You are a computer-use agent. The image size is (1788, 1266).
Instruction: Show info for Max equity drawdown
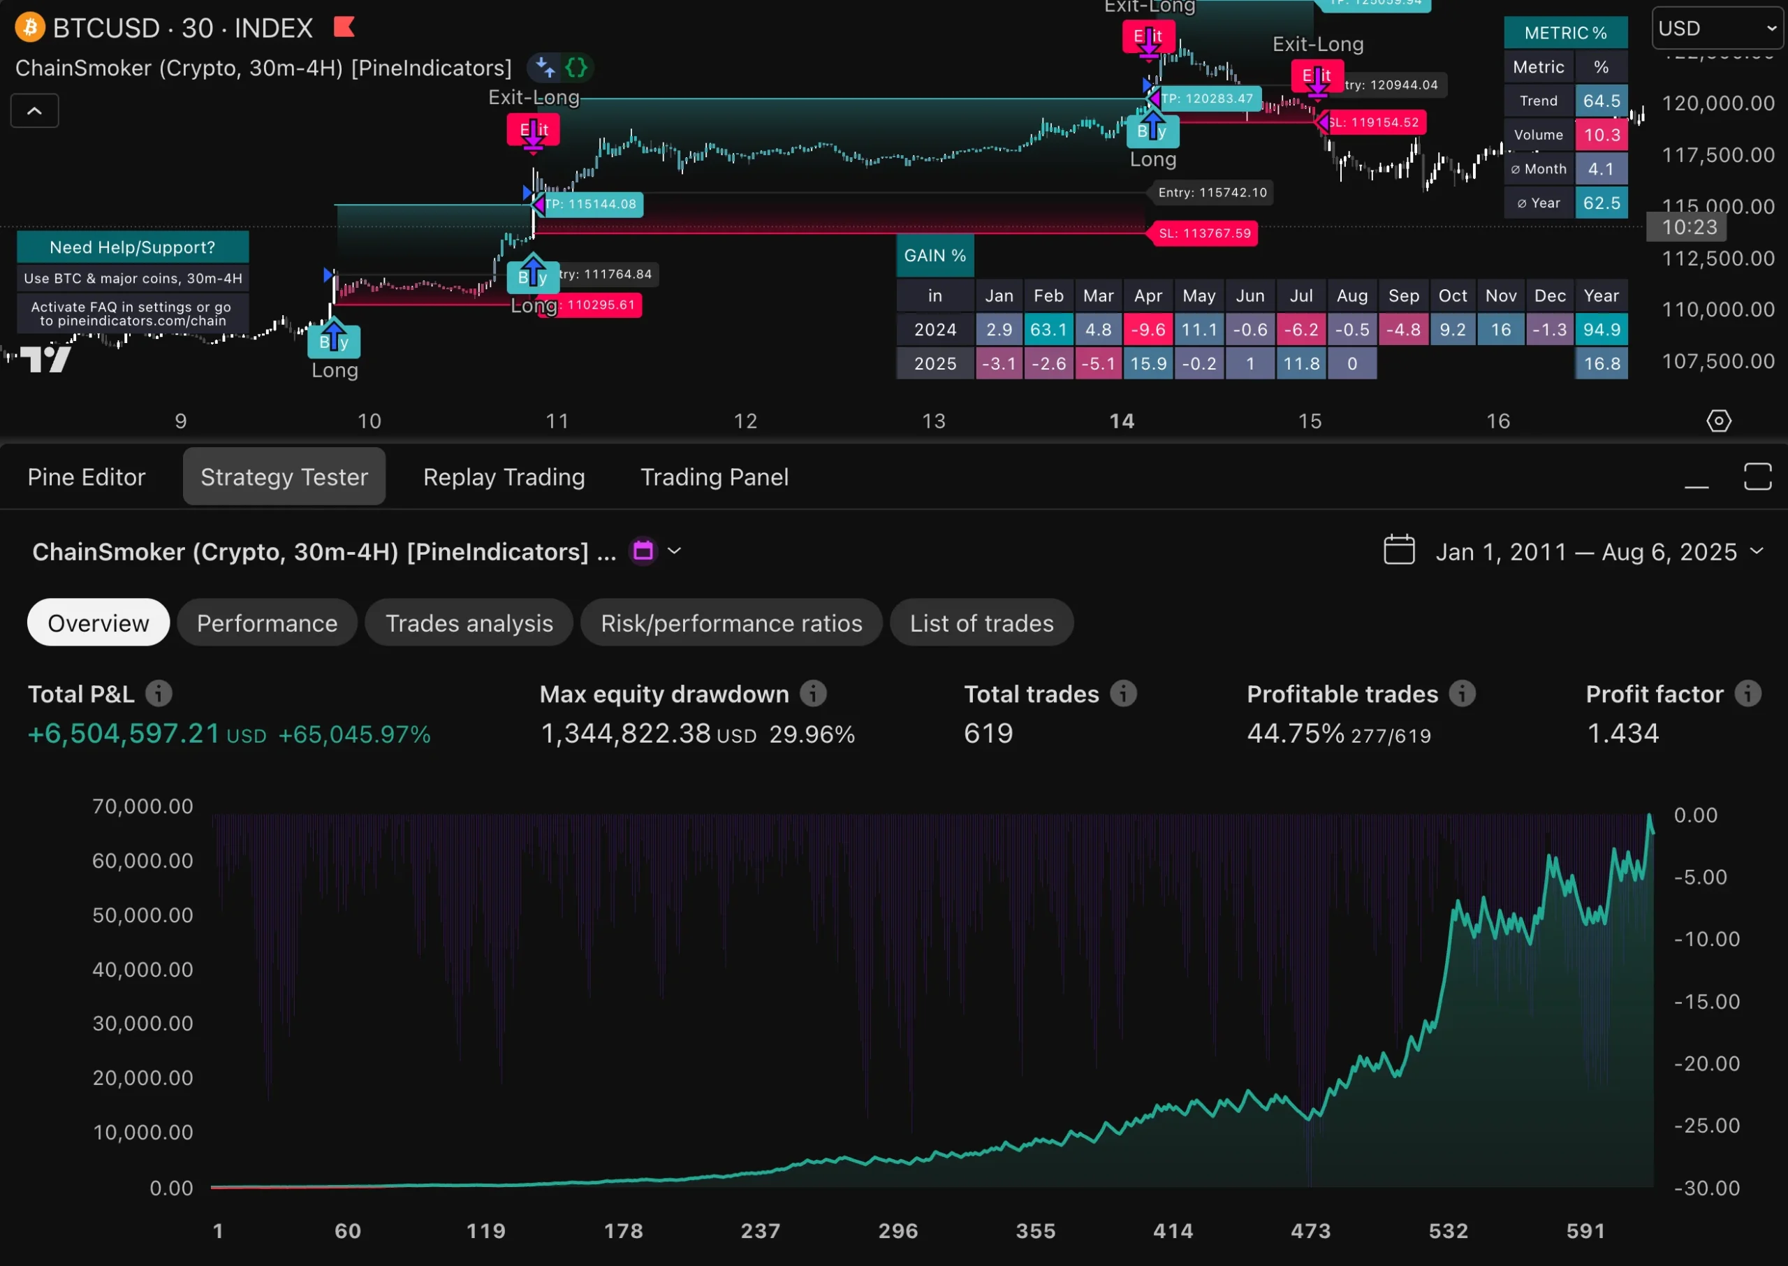814,693
